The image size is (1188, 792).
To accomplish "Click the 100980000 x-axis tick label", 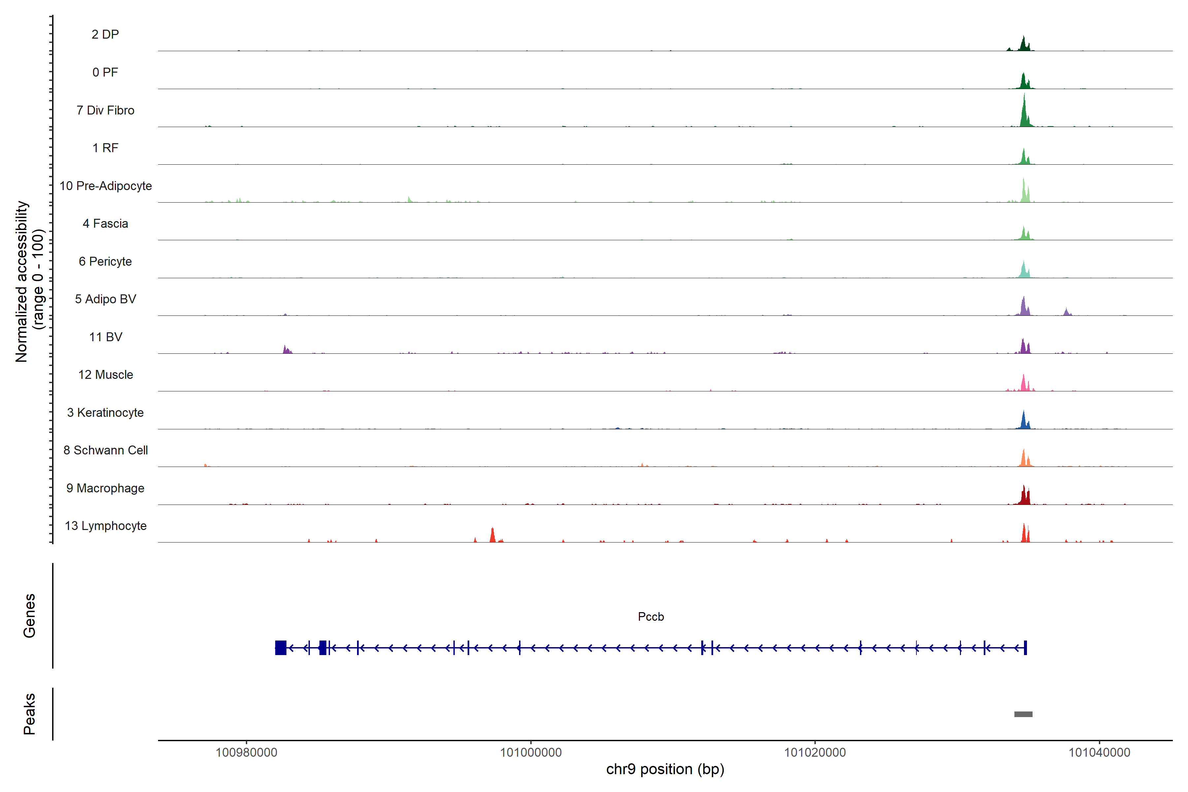I will click(x=246, y=753).
